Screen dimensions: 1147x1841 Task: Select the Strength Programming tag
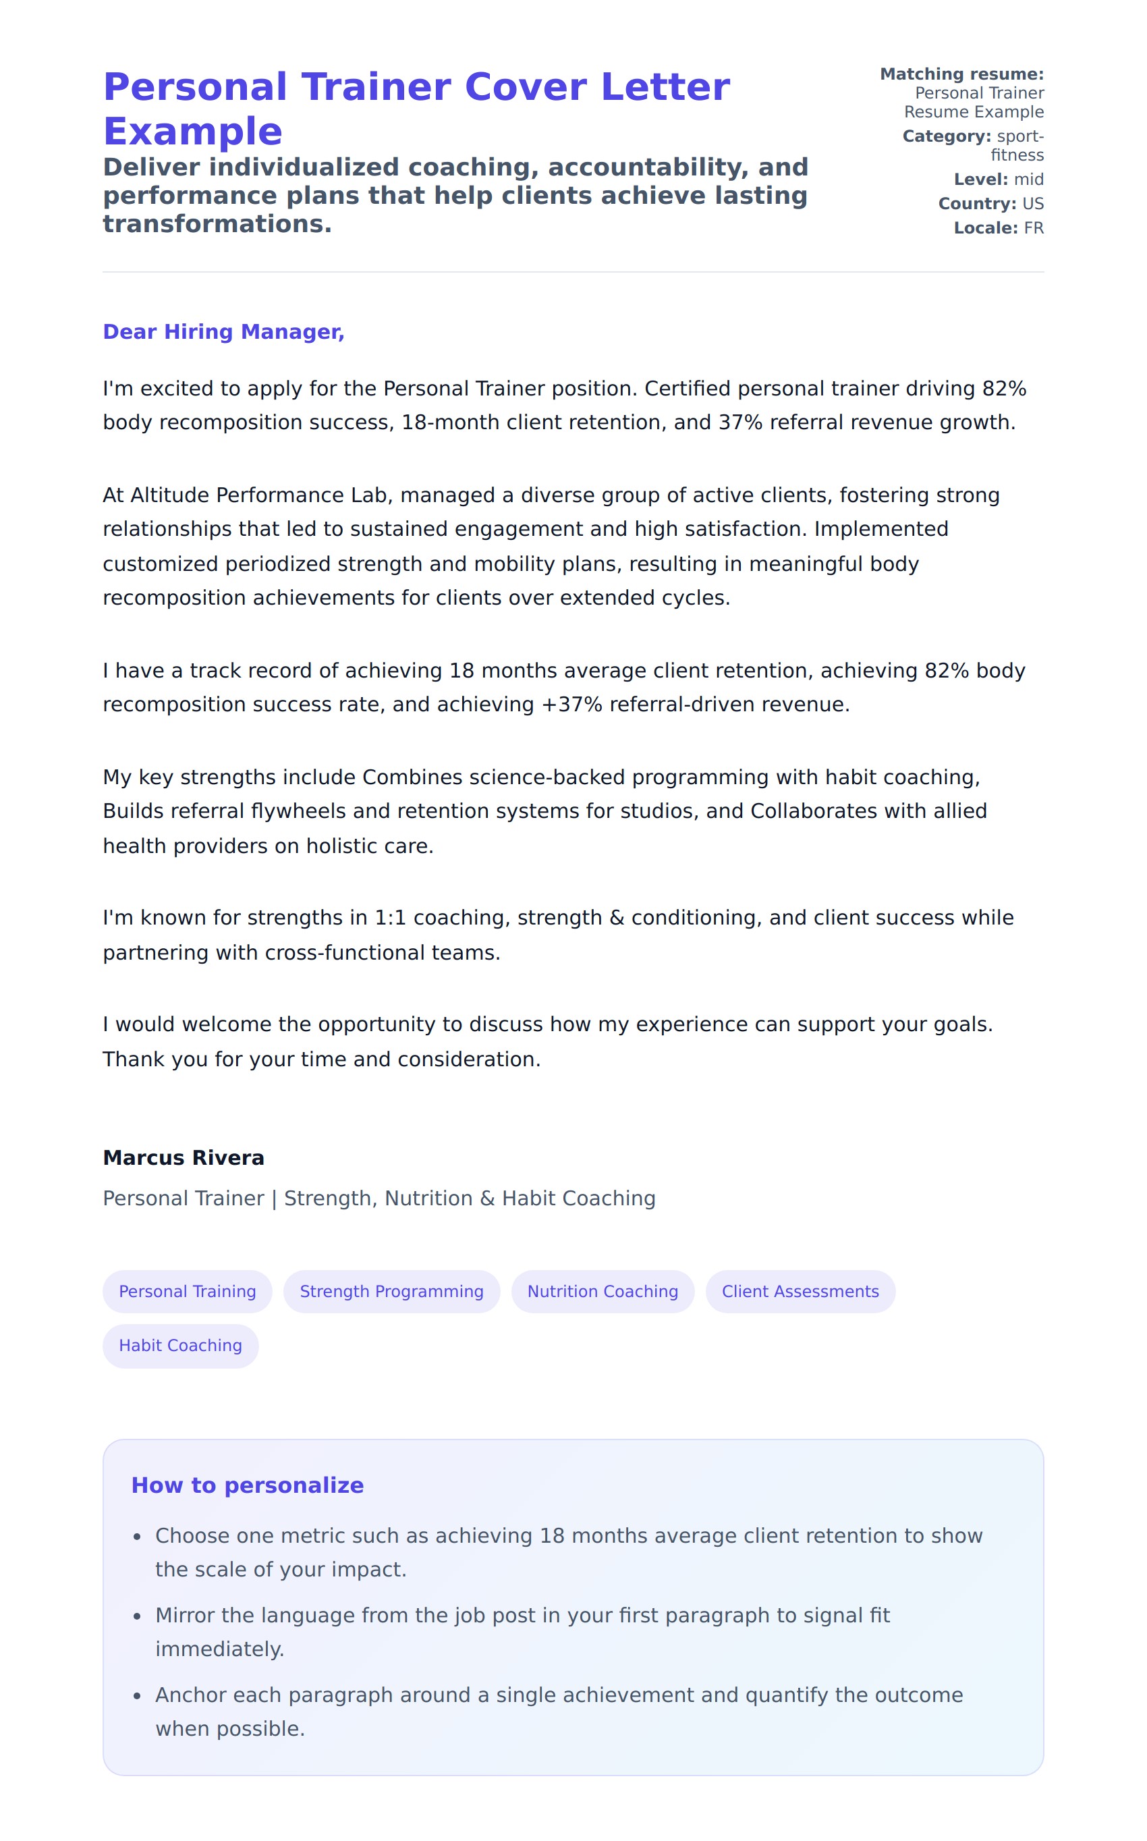[391, 1291]
